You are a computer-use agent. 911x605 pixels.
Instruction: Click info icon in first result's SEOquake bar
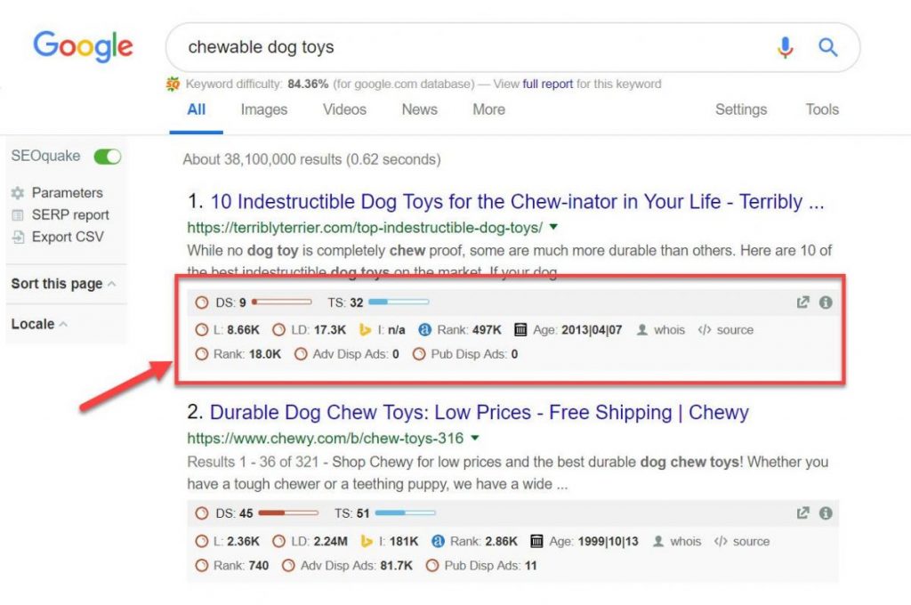pyautogui.click(x=826, y=302)
